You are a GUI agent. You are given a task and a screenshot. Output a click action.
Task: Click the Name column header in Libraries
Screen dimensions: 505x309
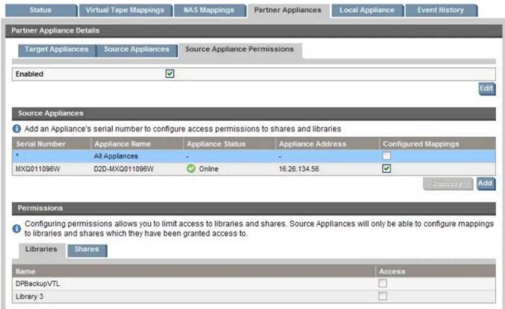194,271
